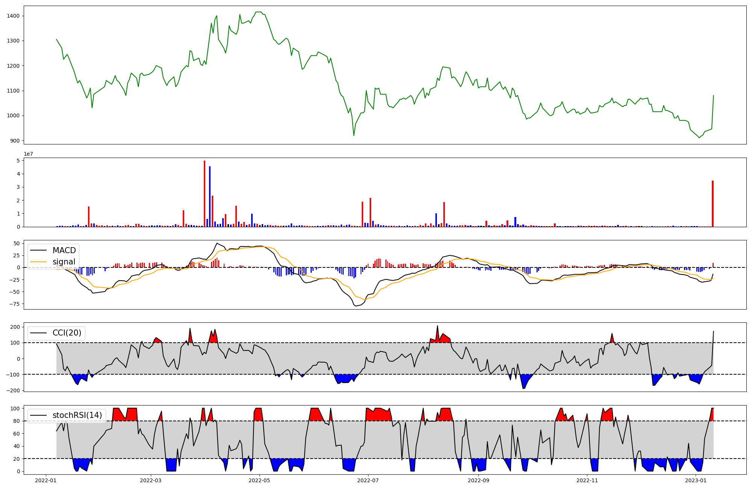Click the tallest red volume bar
Image resolution: width=752 pixels, height=489 pixels.
click(x=205, y=194)
